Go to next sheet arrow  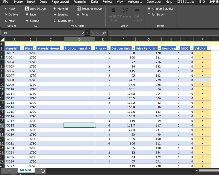9,171
